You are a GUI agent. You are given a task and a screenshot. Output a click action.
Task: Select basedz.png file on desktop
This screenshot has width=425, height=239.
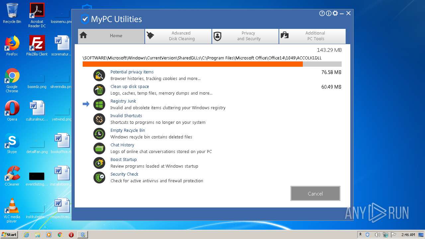[x=37, y=82]
